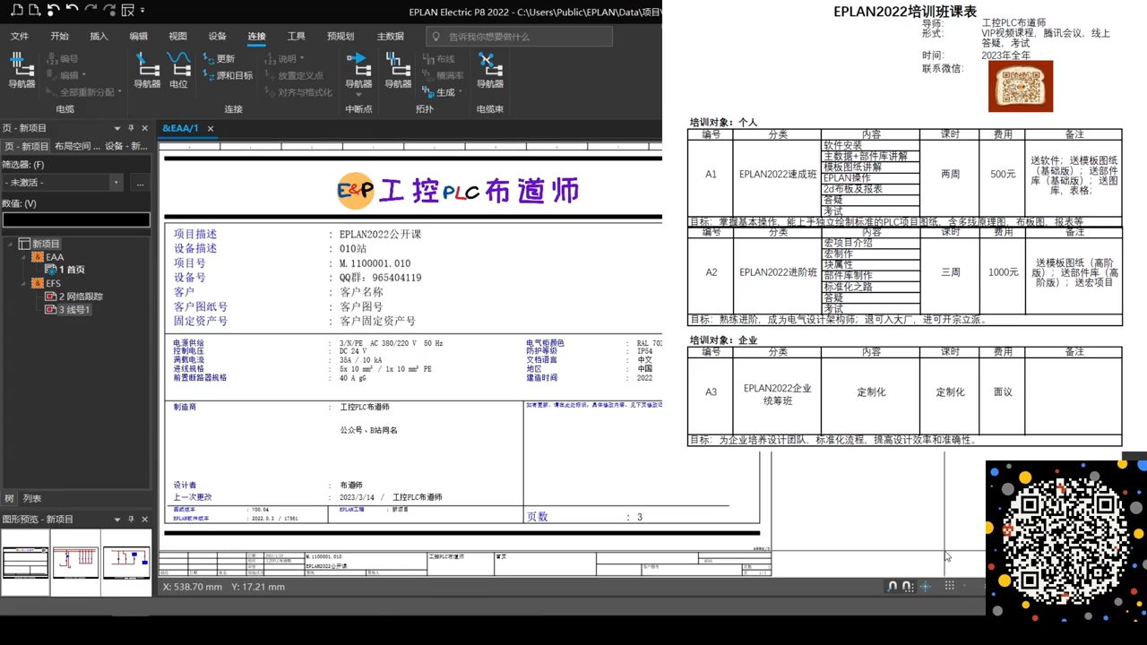Click the grid dots icon in status bar
The height and width of the screenshot is (645, 1147).
click(x=949, y=586)
